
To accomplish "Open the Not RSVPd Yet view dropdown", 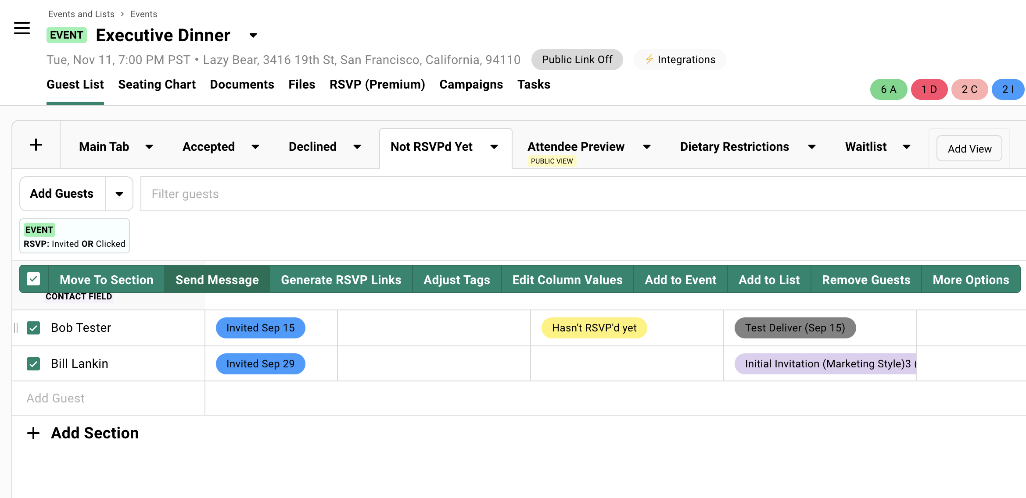I will (494, 147).
